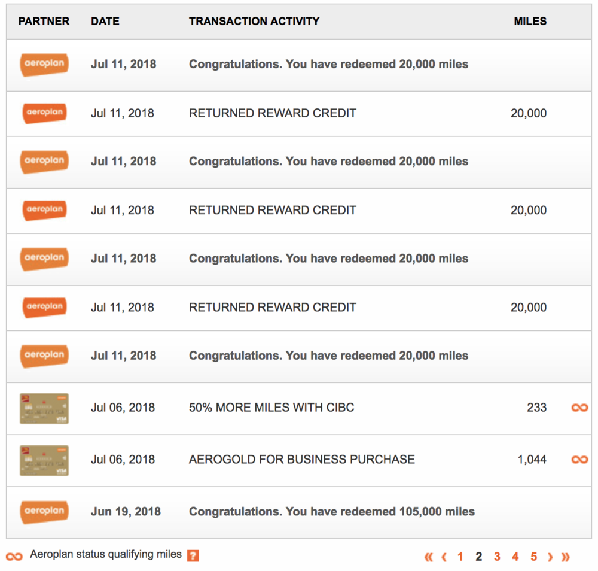Open page 4 of transactions
The height and width of the screenshot is (571, 598).
515,557
